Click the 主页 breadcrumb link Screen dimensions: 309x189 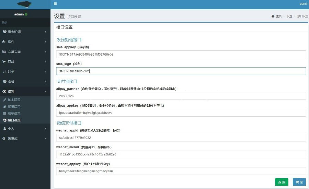coord(278,16)
